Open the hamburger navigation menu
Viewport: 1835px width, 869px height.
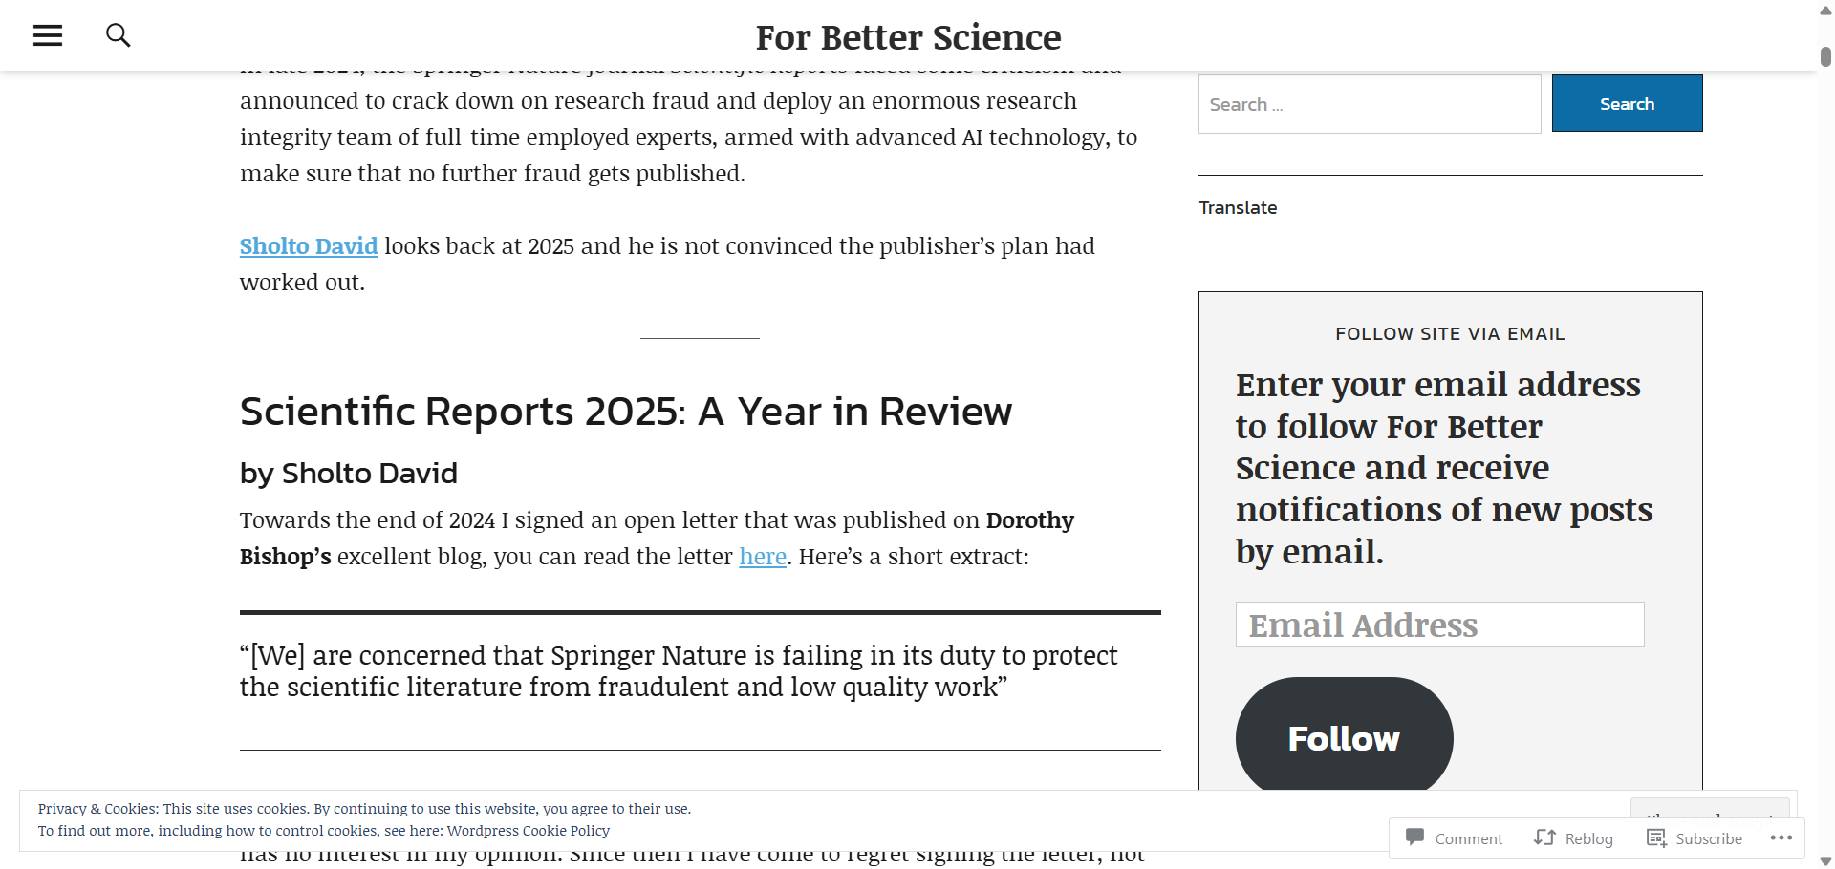pos(48,35)
